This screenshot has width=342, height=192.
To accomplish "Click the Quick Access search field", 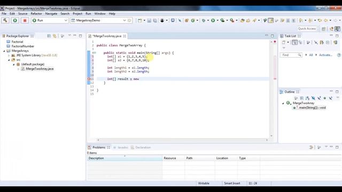I will [x=307, y=28].
